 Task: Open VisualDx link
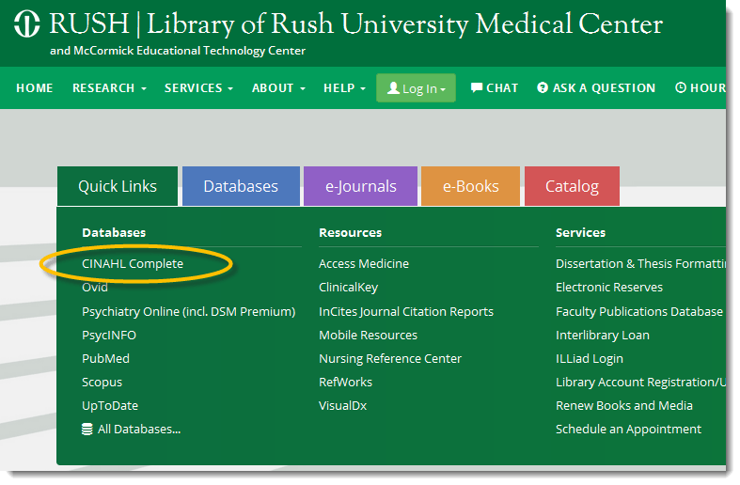[342, 406]
